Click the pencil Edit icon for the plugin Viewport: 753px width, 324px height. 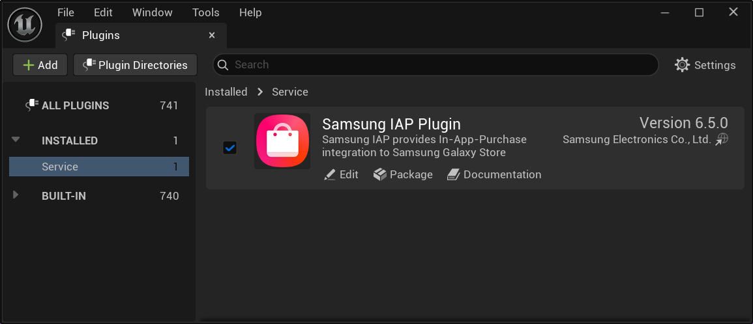pos(330,174)
